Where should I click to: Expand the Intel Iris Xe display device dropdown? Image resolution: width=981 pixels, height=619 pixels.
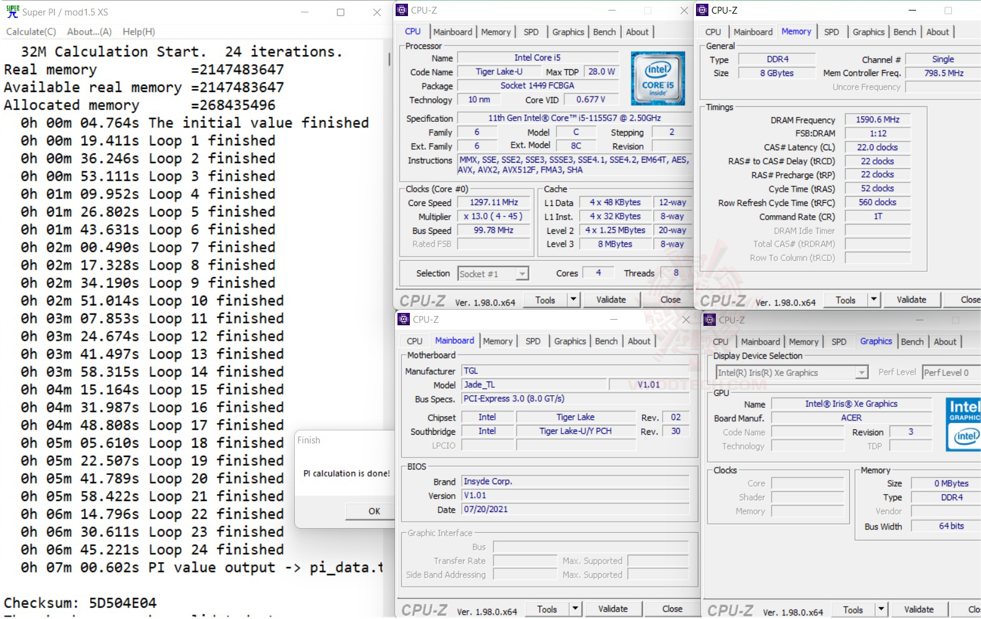pos(862,373)
